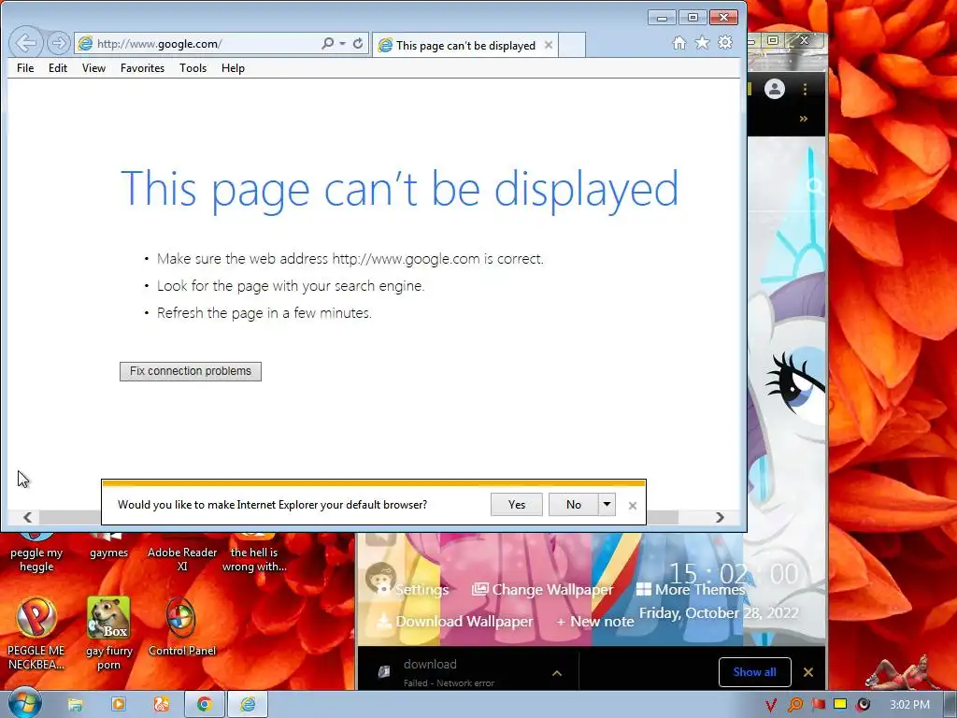Select the PEGGLE ME NECKBEA... desktop icon

[36, 633]
